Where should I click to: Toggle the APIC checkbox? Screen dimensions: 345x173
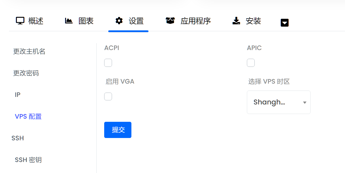pos(251,63)
